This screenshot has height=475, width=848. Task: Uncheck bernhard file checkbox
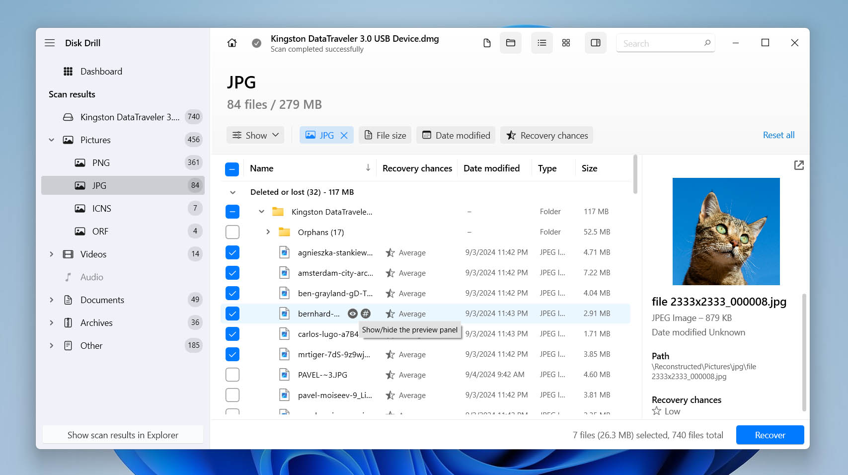pos(232,314)
